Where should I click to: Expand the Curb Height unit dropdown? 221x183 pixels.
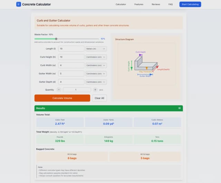[96, 57]
